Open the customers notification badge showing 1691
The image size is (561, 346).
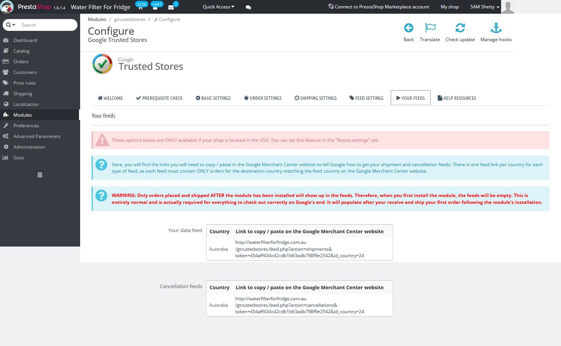tap(156, 5)
